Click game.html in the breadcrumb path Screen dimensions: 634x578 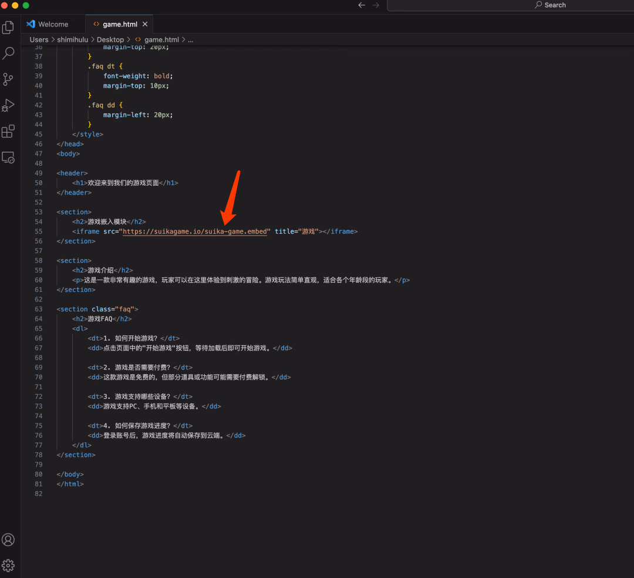pyautogui.click(x=161, y=39)
